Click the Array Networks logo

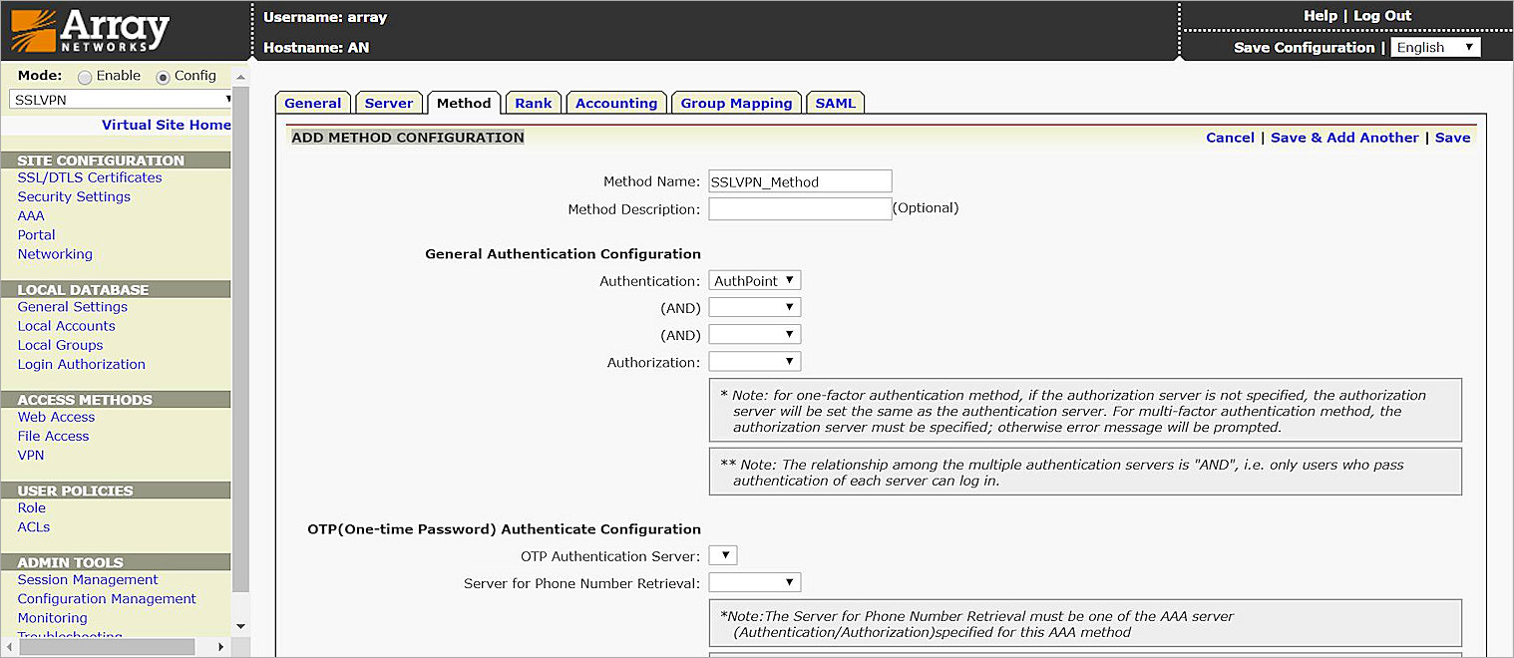point(89,31)
